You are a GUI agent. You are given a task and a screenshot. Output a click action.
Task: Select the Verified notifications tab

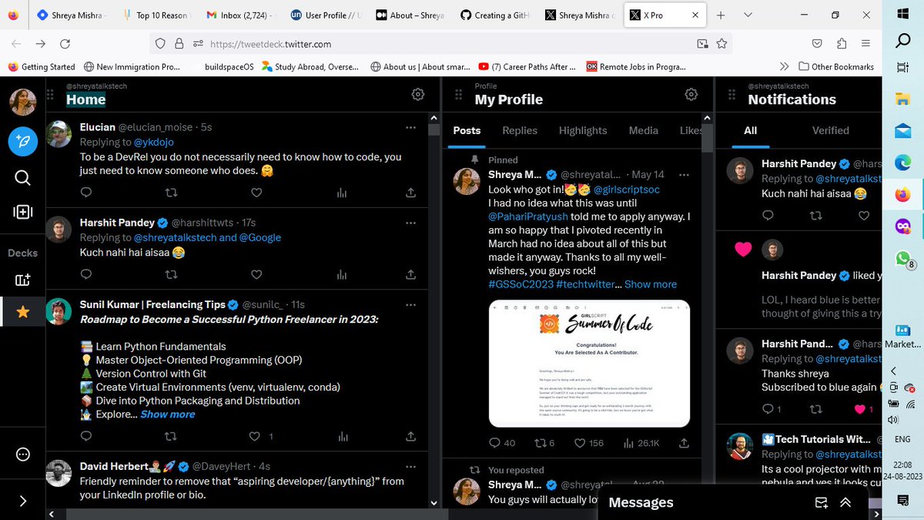(x=831, y=130)
